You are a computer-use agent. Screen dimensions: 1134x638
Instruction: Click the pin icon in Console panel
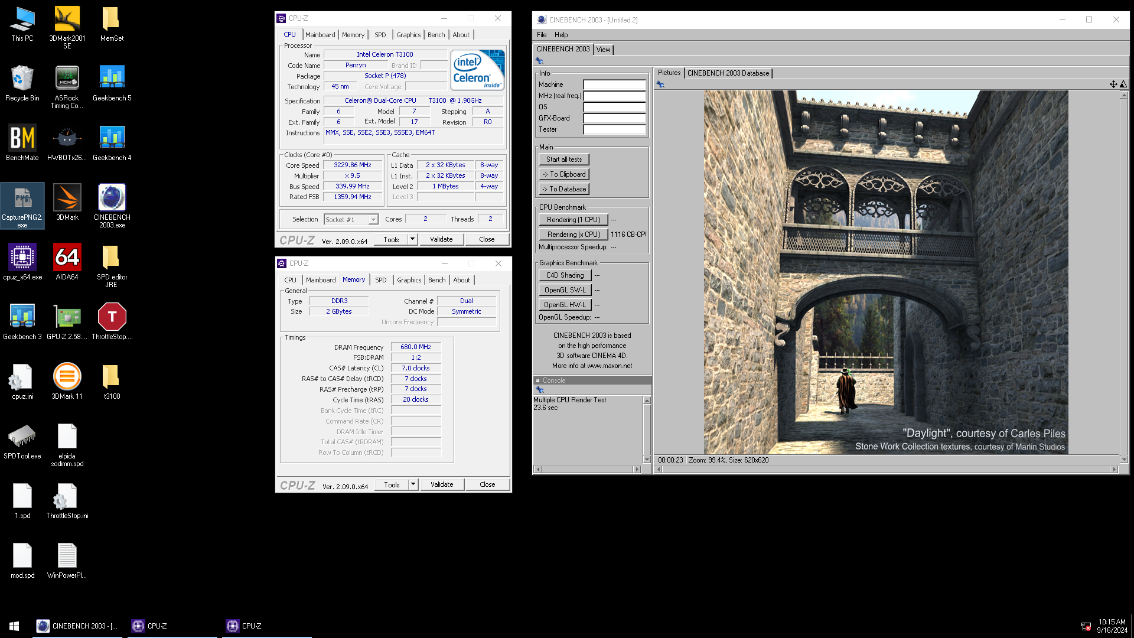[539, 390]
